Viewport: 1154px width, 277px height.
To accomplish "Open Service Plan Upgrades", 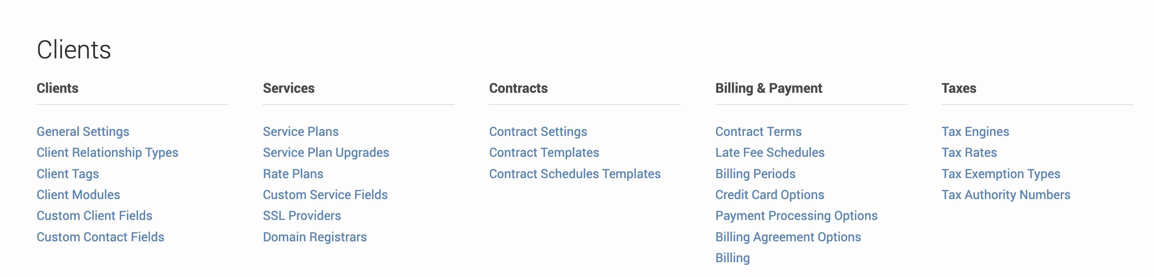I will pyautogui.click(x=326, y=152).
